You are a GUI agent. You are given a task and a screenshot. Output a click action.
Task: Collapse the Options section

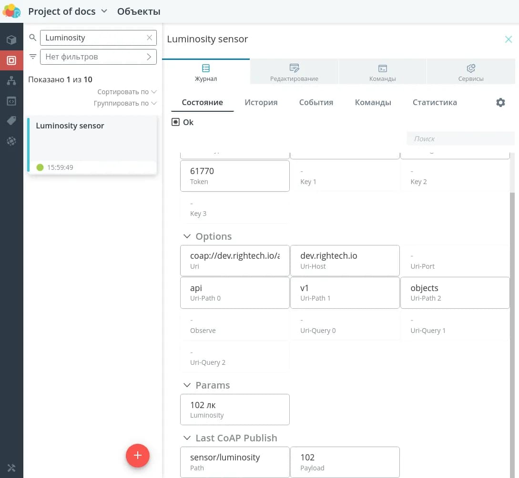point(186,236)
